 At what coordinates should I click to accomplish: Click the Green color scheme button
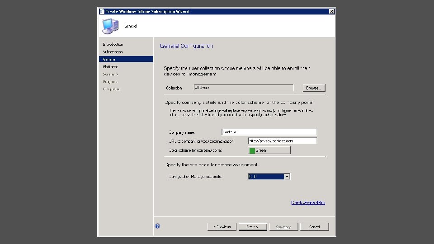click(x=269, y=150)
